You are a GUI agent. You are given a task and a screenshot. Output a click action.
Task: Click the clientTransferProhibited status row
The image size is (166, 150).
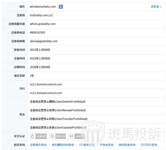click(59, 119)
